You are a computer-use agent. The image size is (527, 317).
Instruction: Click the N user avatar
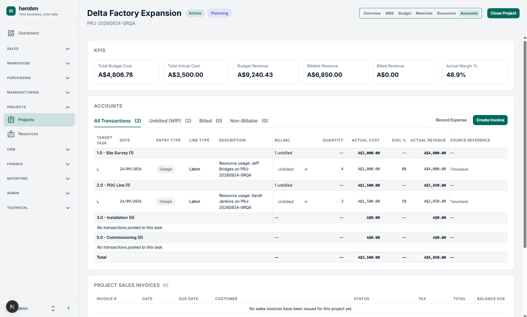[x=12, y=306]
